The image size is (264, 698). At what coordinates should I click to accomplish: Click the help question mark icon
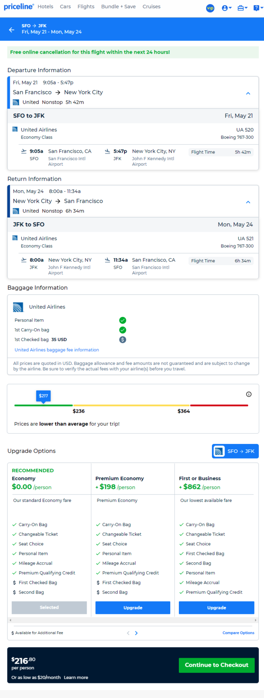click(x=257, y=8)
